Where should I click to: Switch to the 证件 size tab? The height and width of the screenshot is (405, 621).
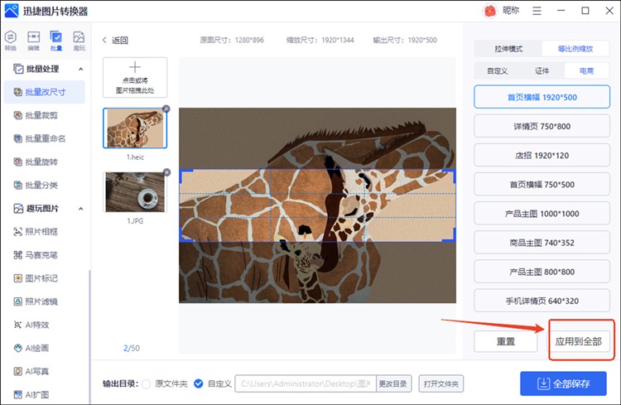tap(542, 71)
